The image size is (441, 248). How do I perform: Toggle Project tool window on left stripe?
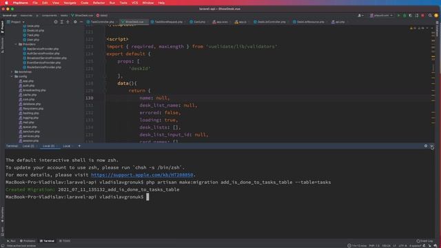point(2,27)
